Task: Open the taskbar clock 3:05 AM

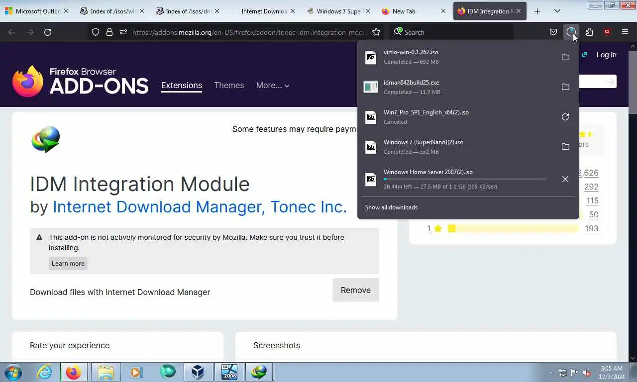Action: point(612,373)
